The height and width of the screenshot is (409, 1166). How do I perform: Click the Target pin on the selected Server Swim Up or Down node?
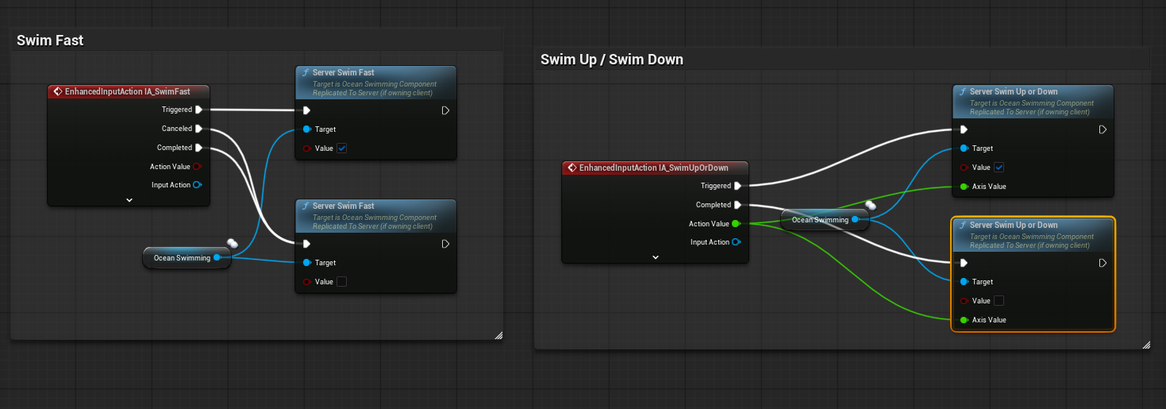(x=964, y=282)
